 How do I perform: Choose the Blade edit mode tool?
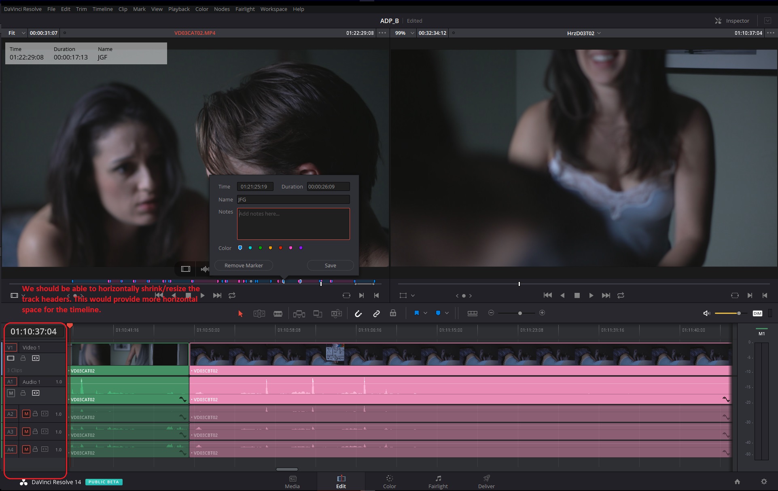(x=278, y=313)
